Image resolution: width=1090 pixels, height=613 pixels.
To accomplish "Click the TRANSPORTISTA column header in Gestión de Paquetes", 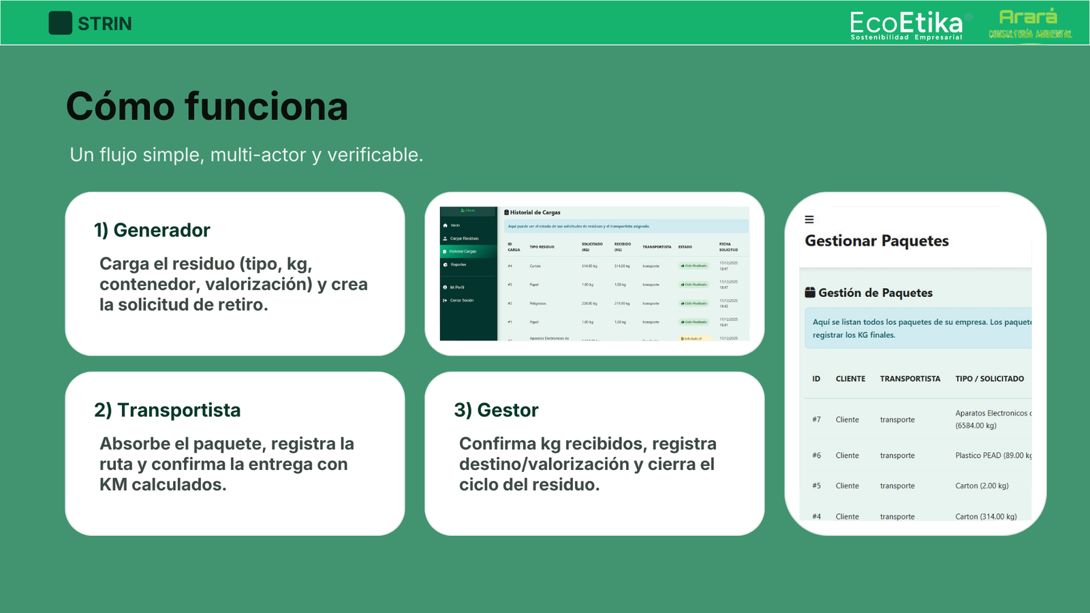I will click(909, 379).
